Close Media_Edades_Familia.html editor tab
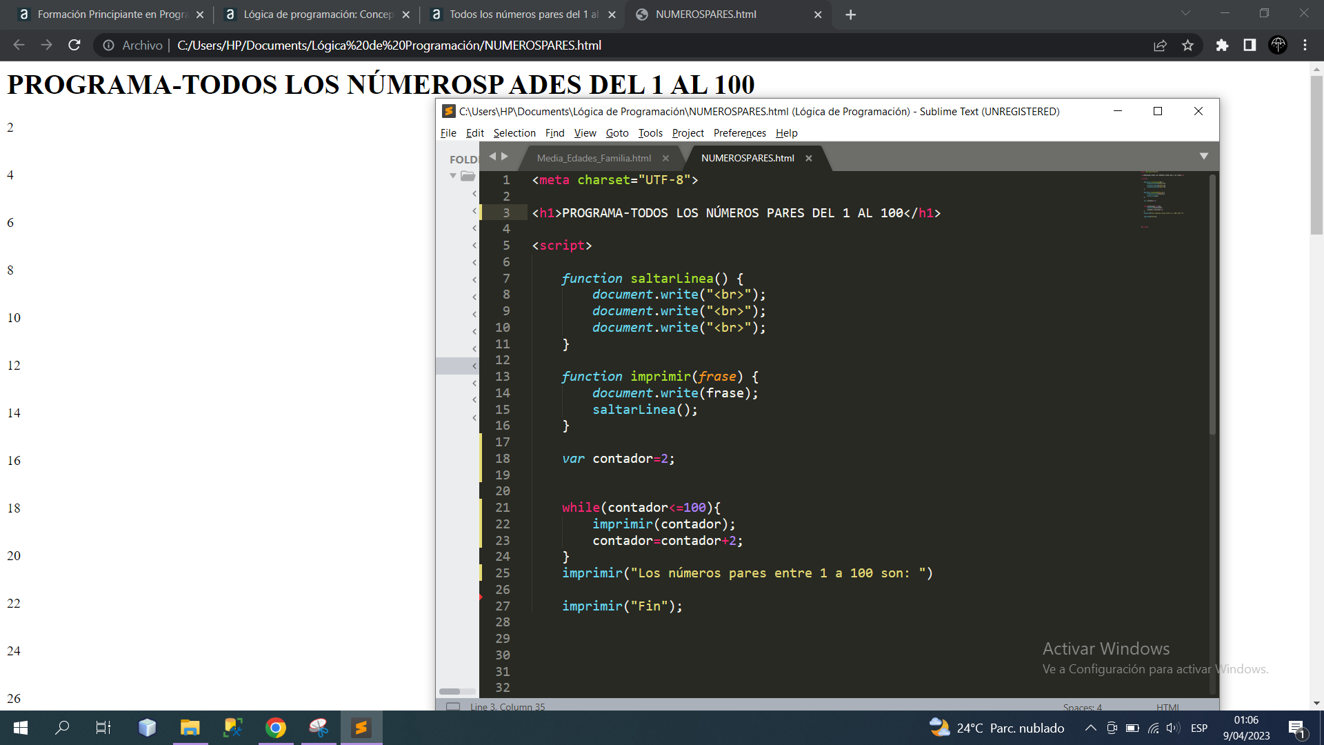The width and height of the screenshot is (1324, 745). pos(665,158)
